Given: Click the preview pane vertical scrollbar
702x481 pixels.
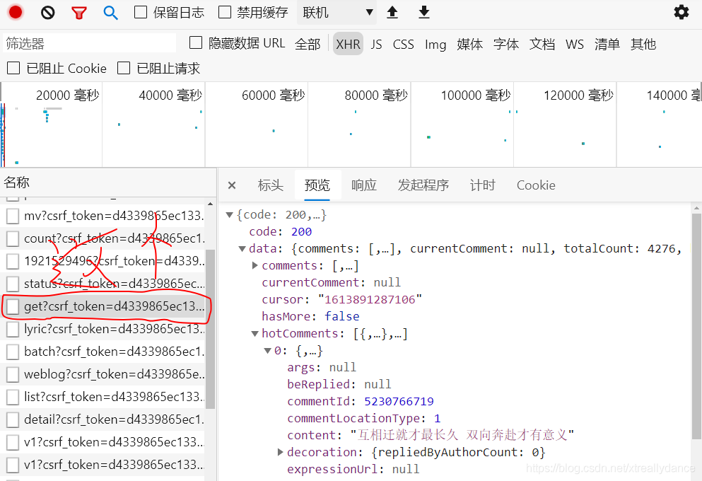Looking at the screenshot, I should [x=696, y=325].
